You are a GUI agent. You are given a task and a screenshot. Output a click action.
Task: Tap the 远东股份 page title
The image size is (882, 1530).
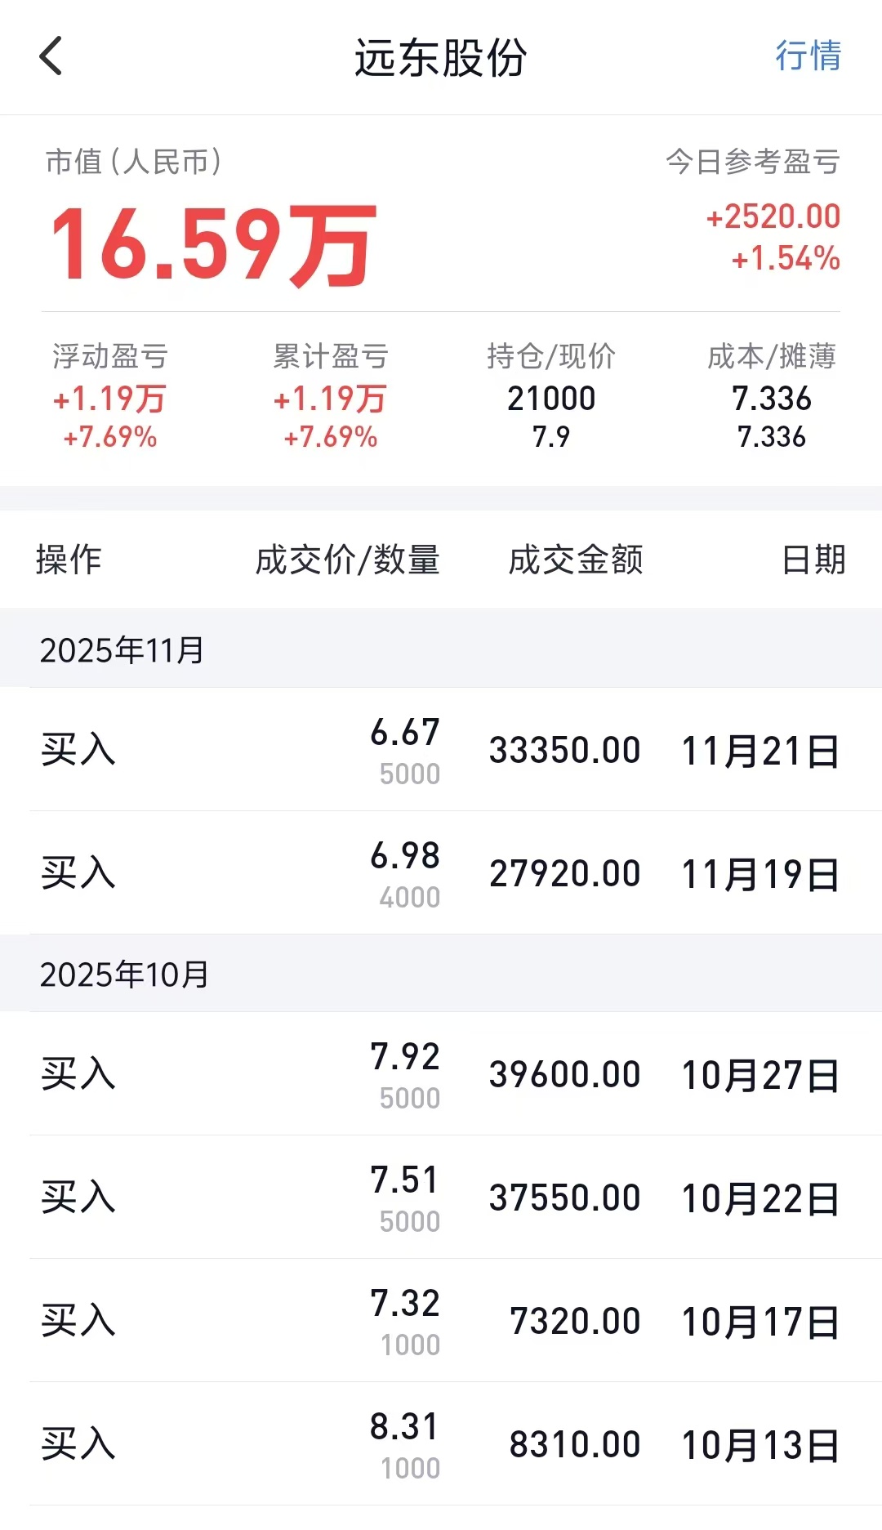pos(440,58)
